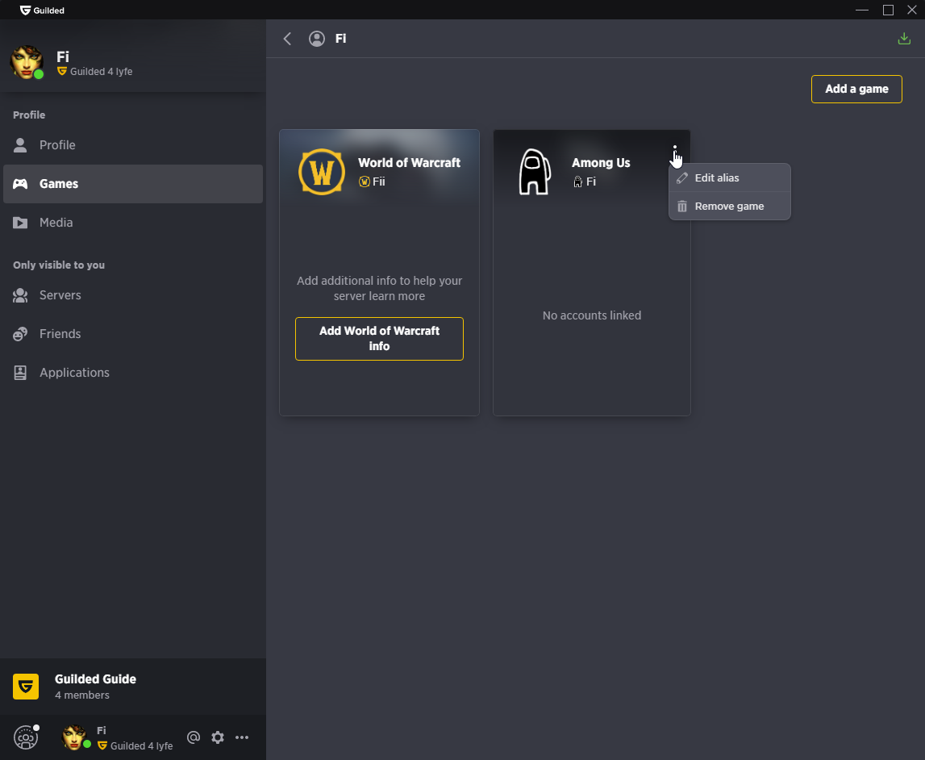The image size is (925, 760).
Task: Click the bottom bar Fi avatar
Action: (74, 737)
